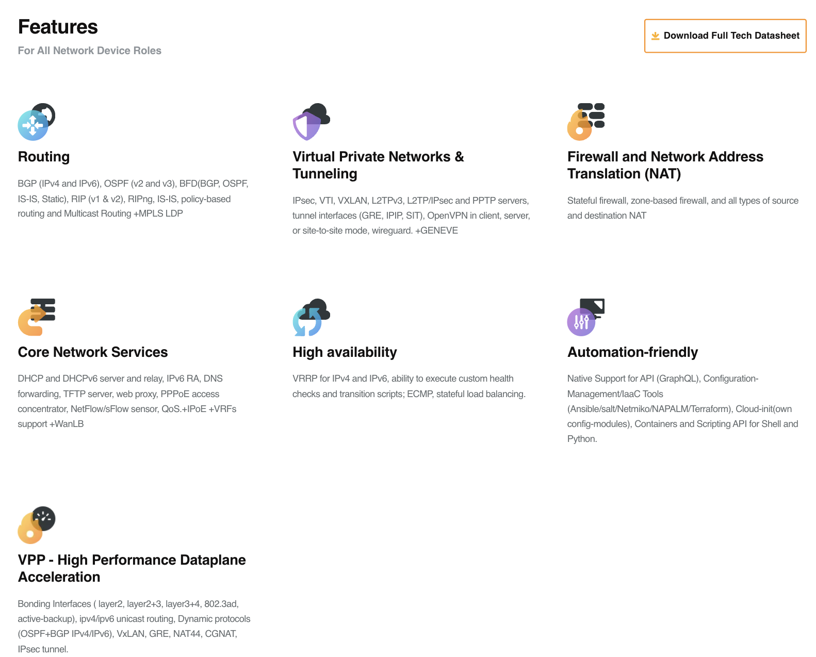The height and width of the screenshot is (657, 816).
Task: Click the Features page title
Action: pyautogui.click(x=58, y=27)
